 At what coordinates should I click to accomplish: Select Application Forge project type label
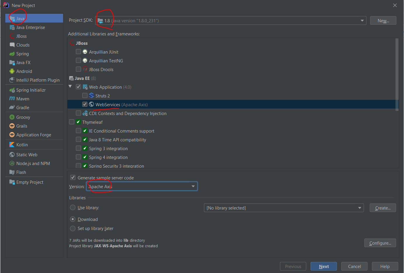[34, 135]
